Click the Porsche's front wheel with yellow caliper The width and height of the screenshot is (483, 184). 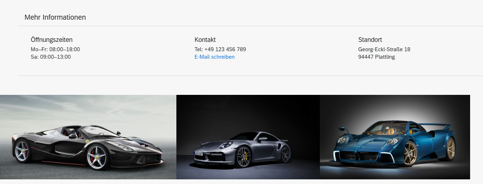point(244,157)
